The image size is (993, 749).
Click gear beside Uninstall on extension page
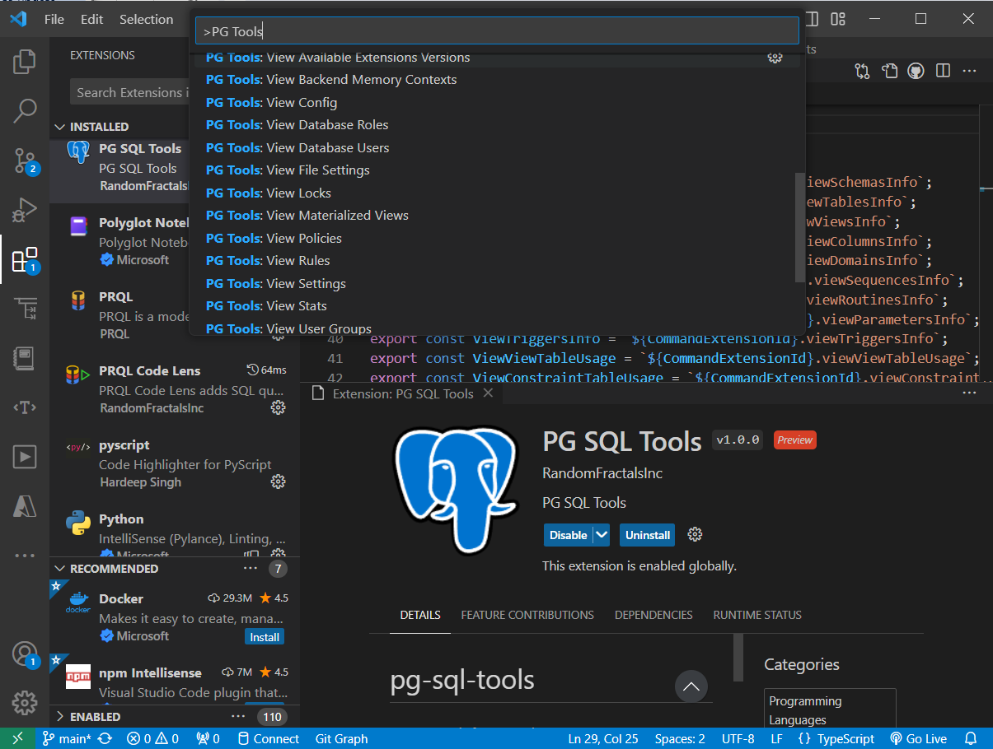pyautogui.click(x=695, y=534)
